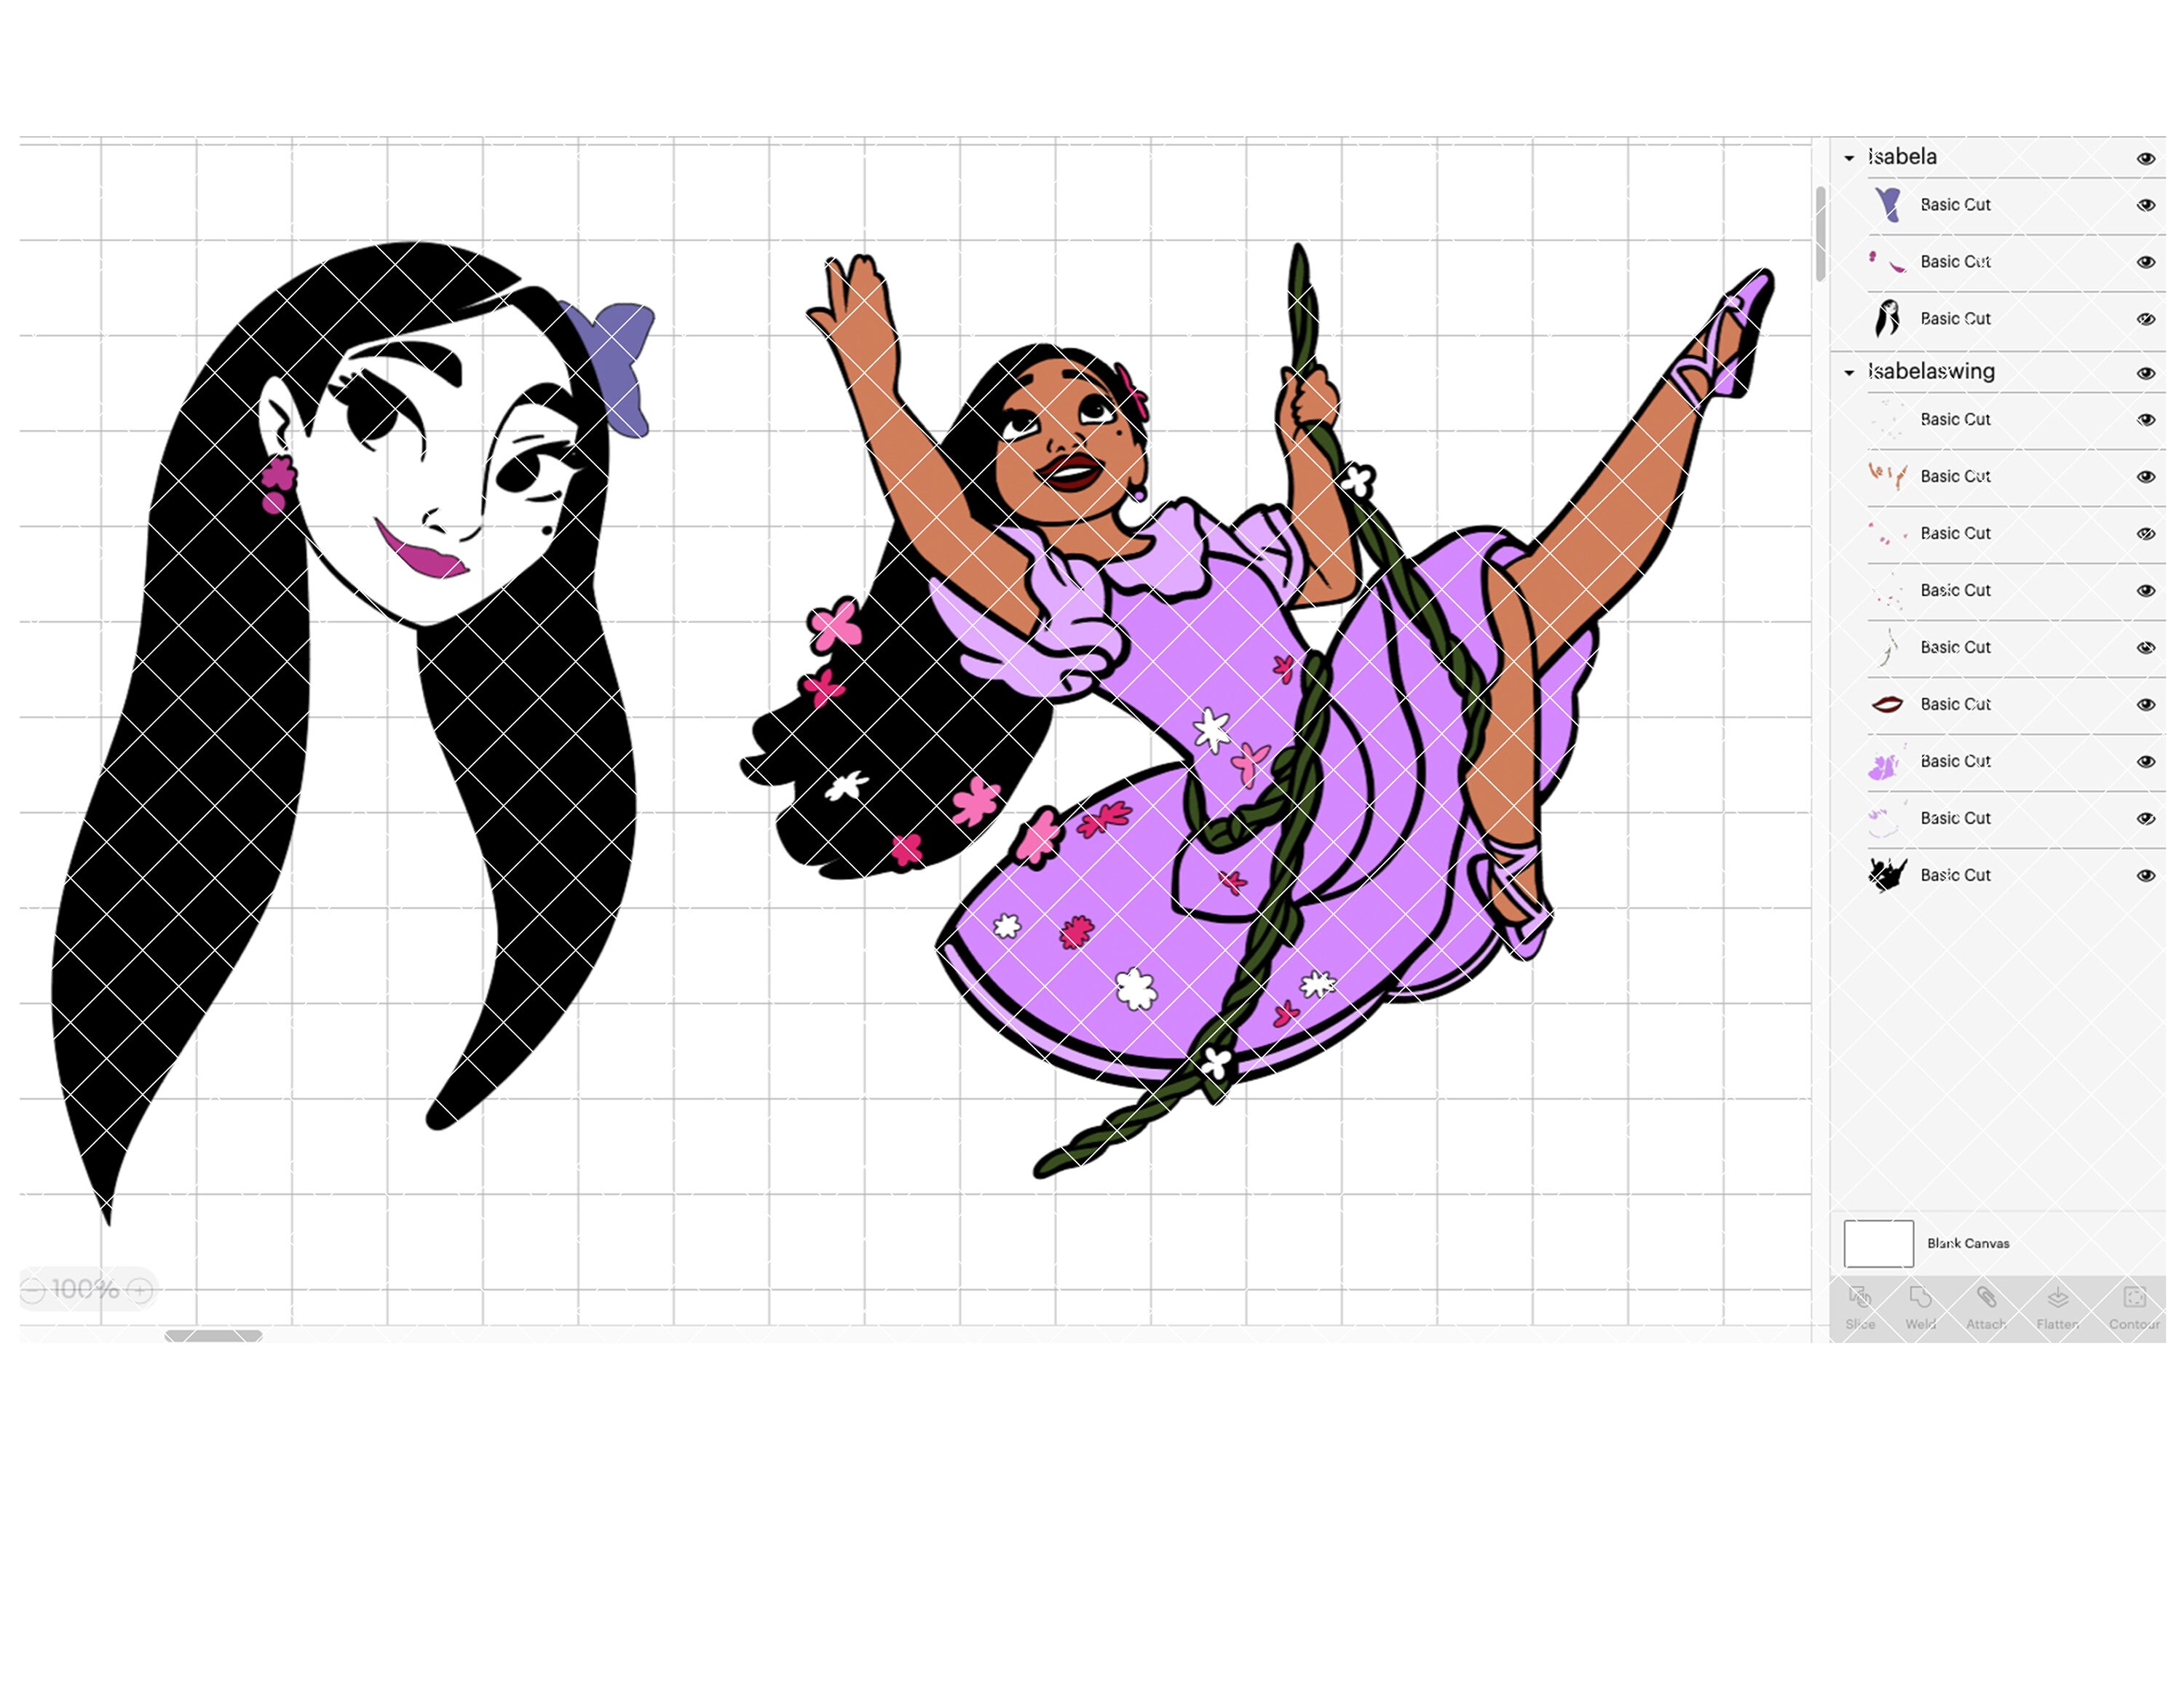Select the purple butterfly Basic Cut layer thumbnail
This screenshot has height=1687, width=2184.
click(1887, 205)
